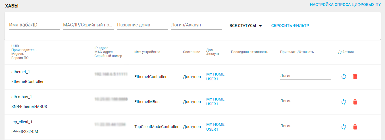
Task: Click trash icon for eth-mbus_1 hub
Action: point(355,102)
